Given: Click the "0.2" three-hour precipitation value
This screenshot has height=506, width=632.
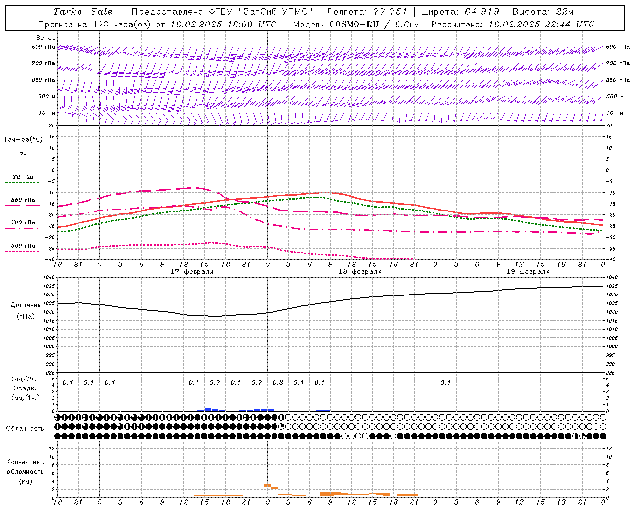Looking at the screenshot, I should click(x=278, y=382).
